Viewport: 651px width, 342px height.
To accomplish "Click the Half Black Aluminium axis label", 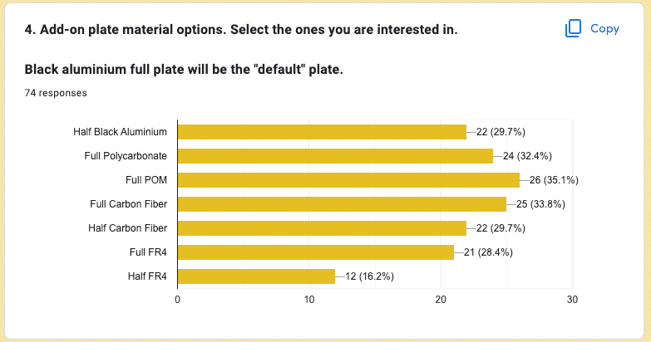I will [x=120, y=131].
